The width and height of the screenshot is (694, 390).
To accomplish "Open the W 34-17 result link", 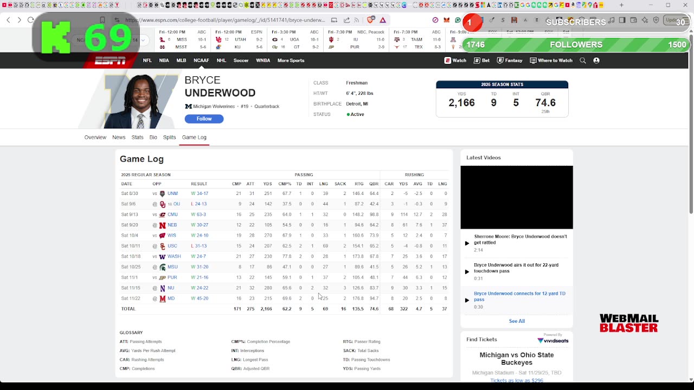I will [x=200, y=193].
